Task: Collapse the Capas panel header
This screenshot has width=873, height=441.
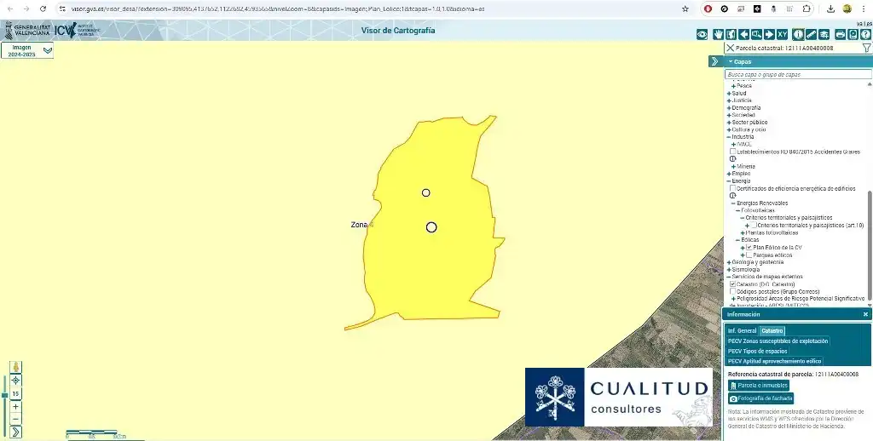Action: pos(798,61)
